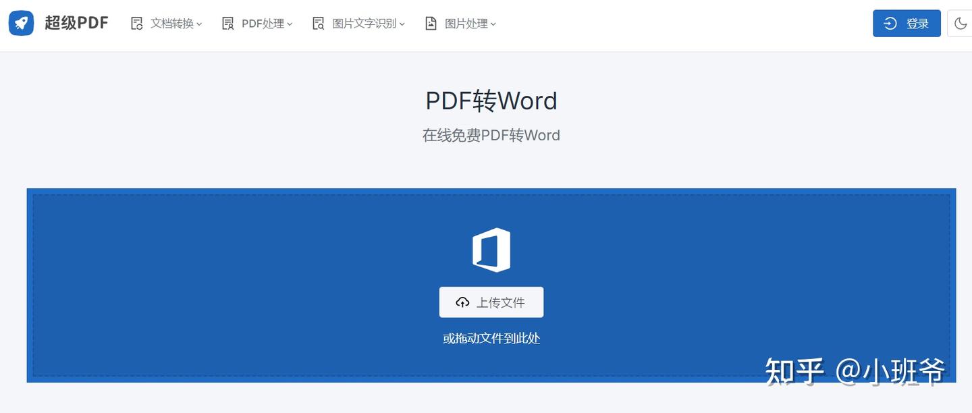Click the PDF处理 menu icon
The width and height of the screenshot is (972, 413).
point(228,24)
